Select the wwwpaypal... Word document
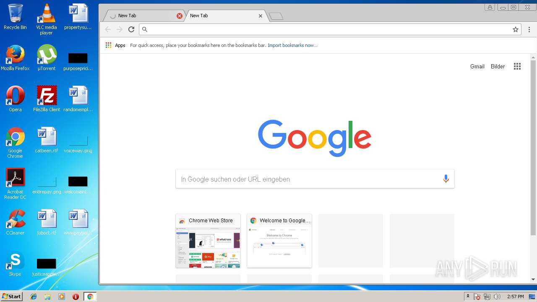The height and width of the screenshot is (302, 537). [78, 222]
